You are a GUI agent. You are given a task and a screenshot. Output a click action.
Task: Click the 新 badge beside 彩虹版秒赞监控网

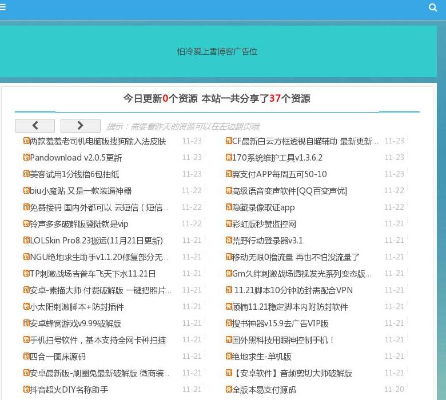(229, 223)
